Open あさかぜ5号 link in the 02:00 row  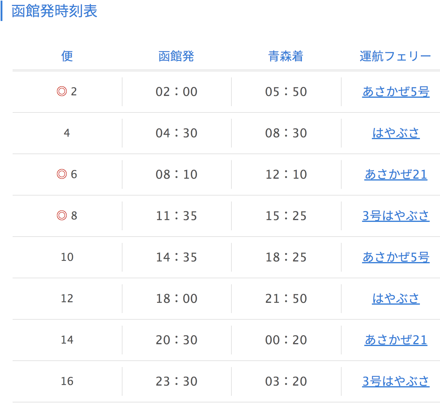point(396,91)
